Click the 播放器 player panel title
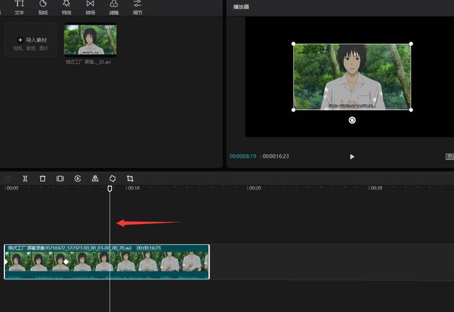 click(241, 7)
